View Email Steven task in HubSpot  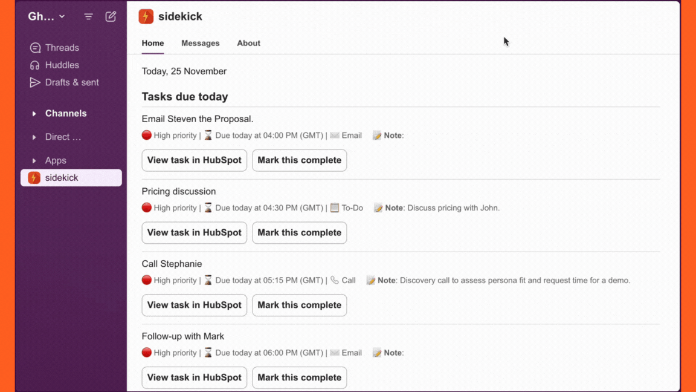[194, 160]
